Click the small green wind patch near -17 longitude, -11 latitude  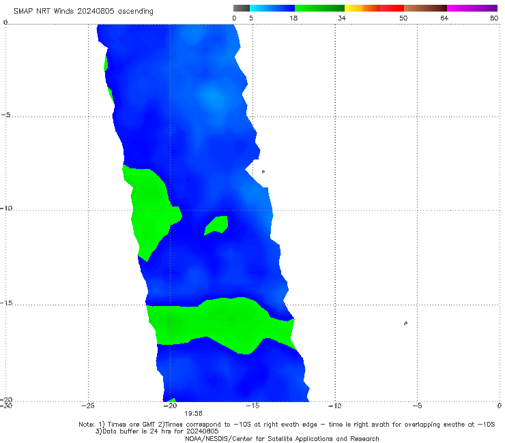(x=218, y=224)
